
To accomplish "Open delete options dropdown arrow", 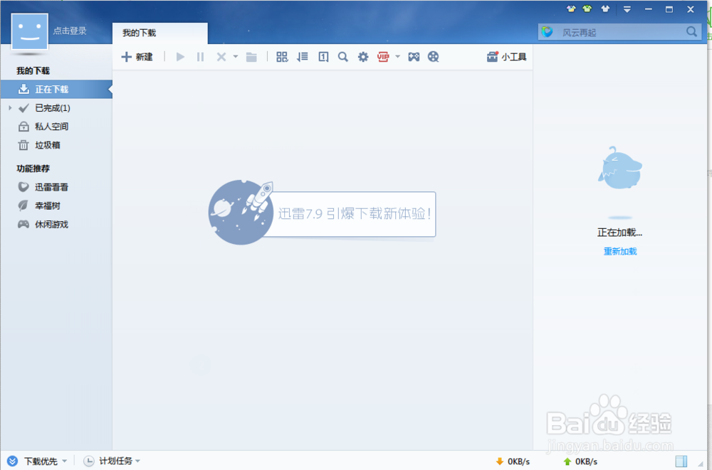I will (235, 57).
